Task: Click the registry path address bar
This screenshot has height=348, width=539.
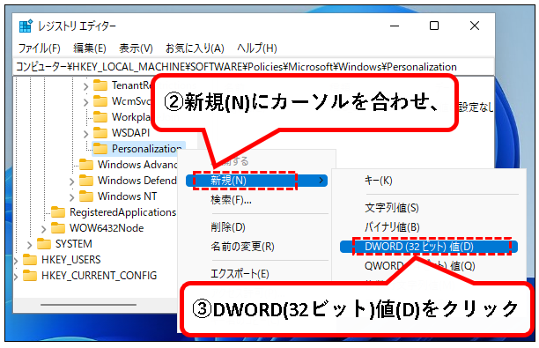Action: [254, 67]
